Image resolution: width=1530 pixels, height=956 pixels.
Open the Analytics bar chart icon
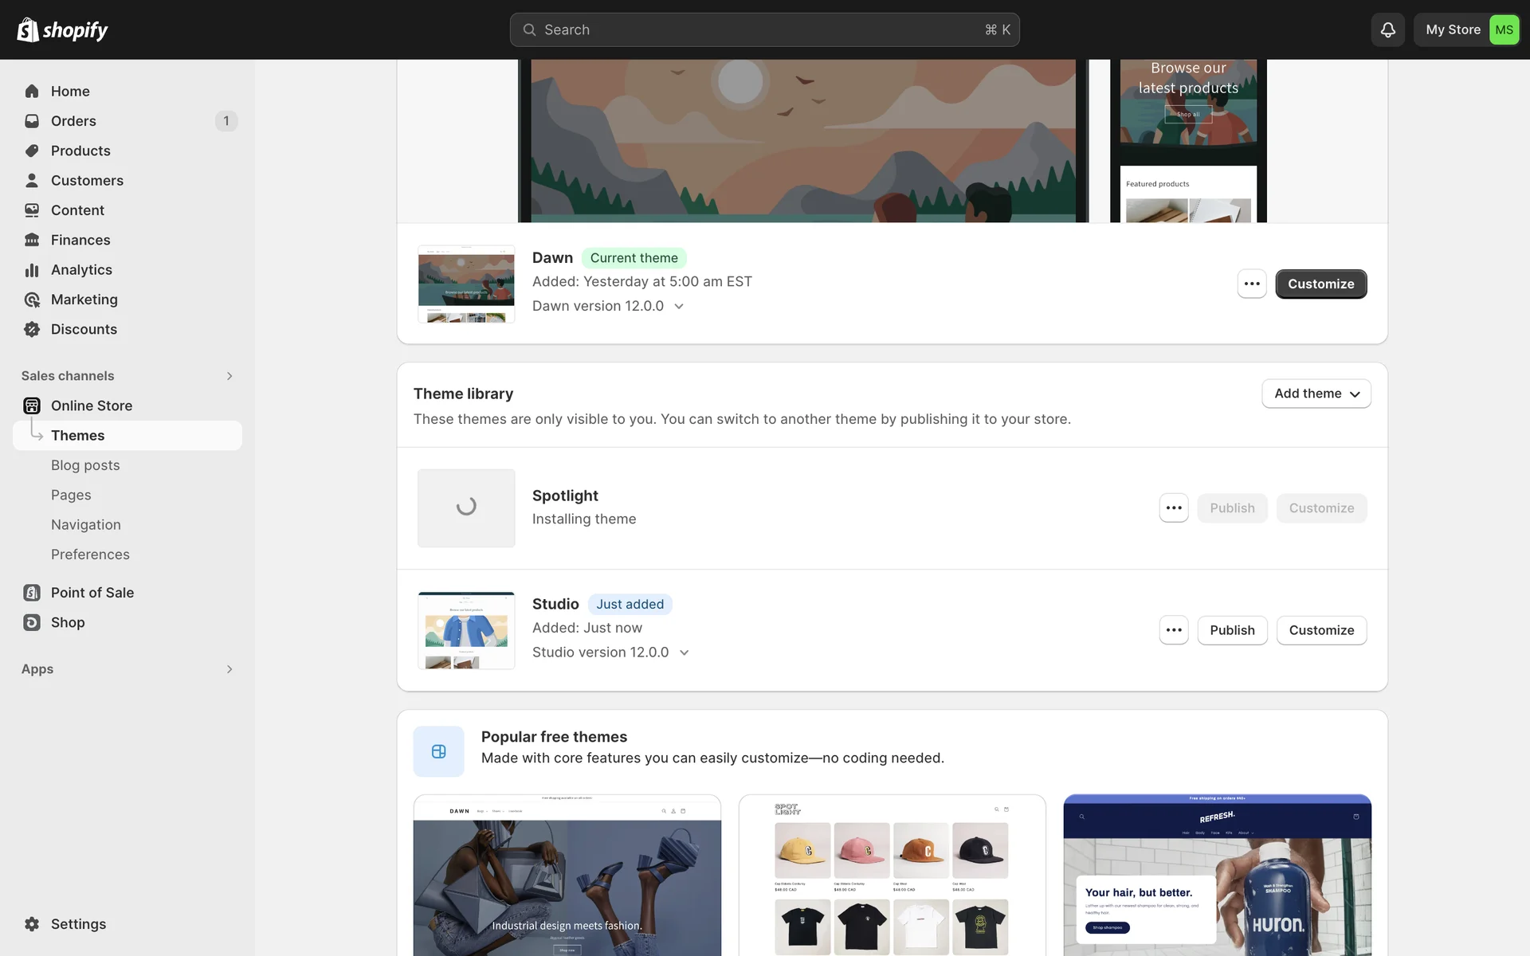pyautogui.click(x=32, y=270)
